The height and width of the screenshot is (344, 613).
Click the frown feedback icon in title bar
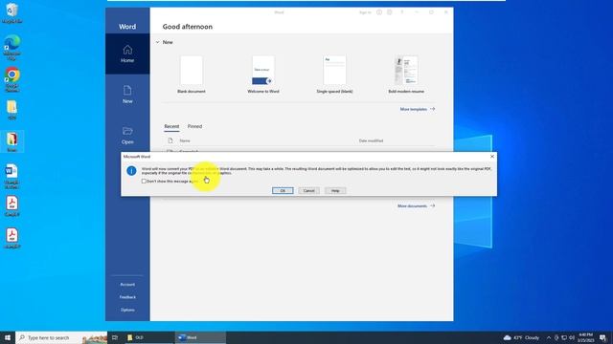click(x=390, y=12)
